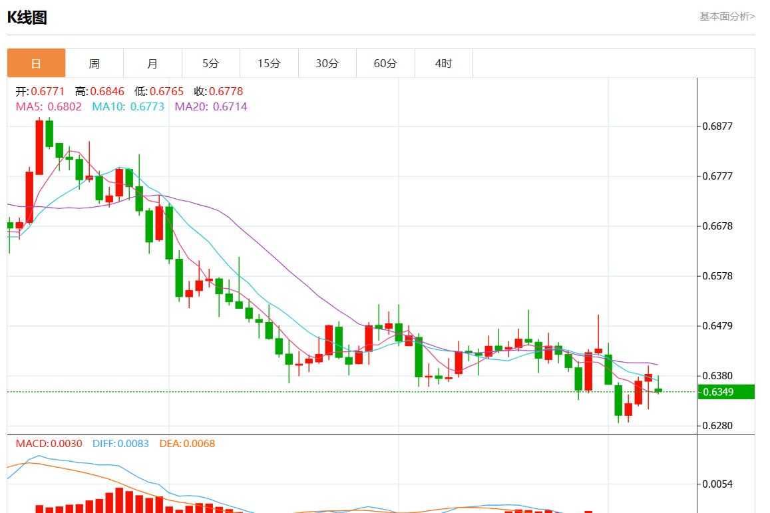Click the 0.6479 price axis label

tap(717, 326)
